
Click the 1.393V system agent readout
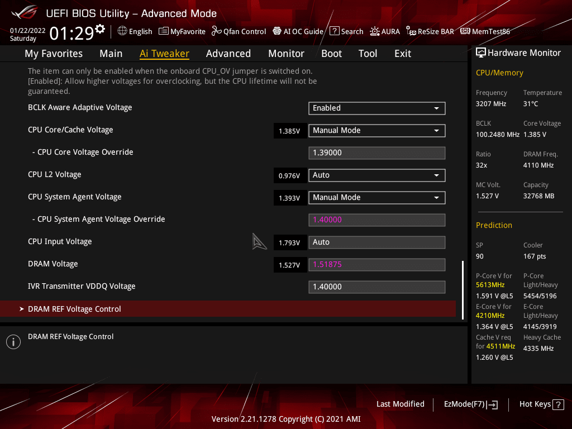click(290, 198)
